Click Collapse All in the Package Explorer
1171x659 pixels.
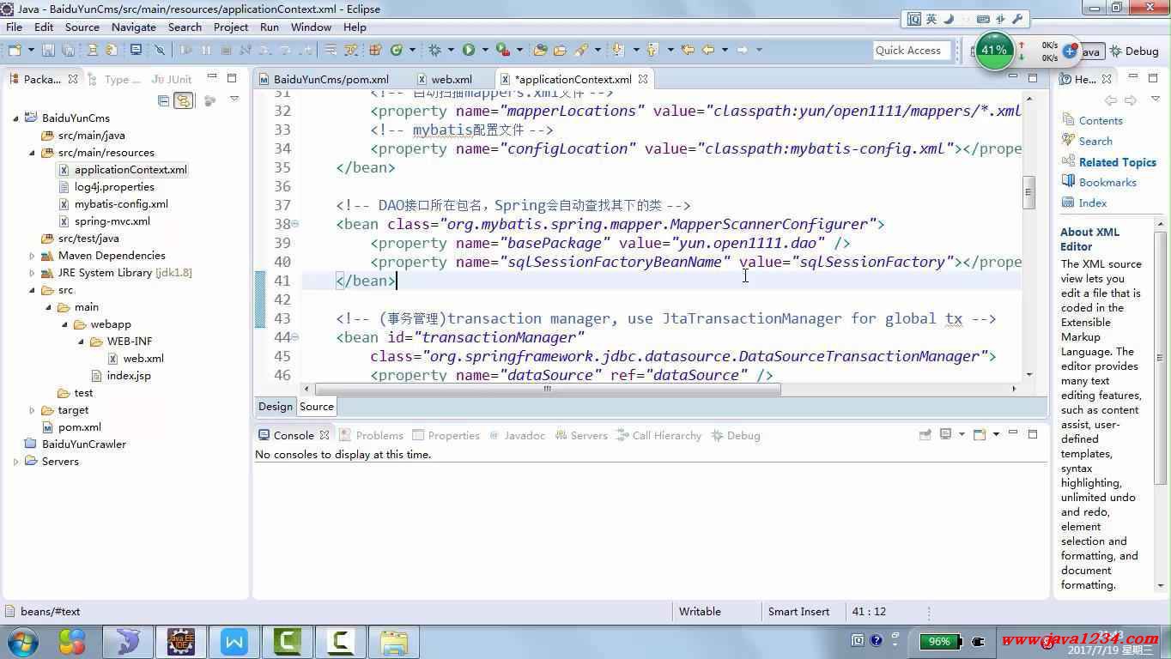tap(163, 100)
